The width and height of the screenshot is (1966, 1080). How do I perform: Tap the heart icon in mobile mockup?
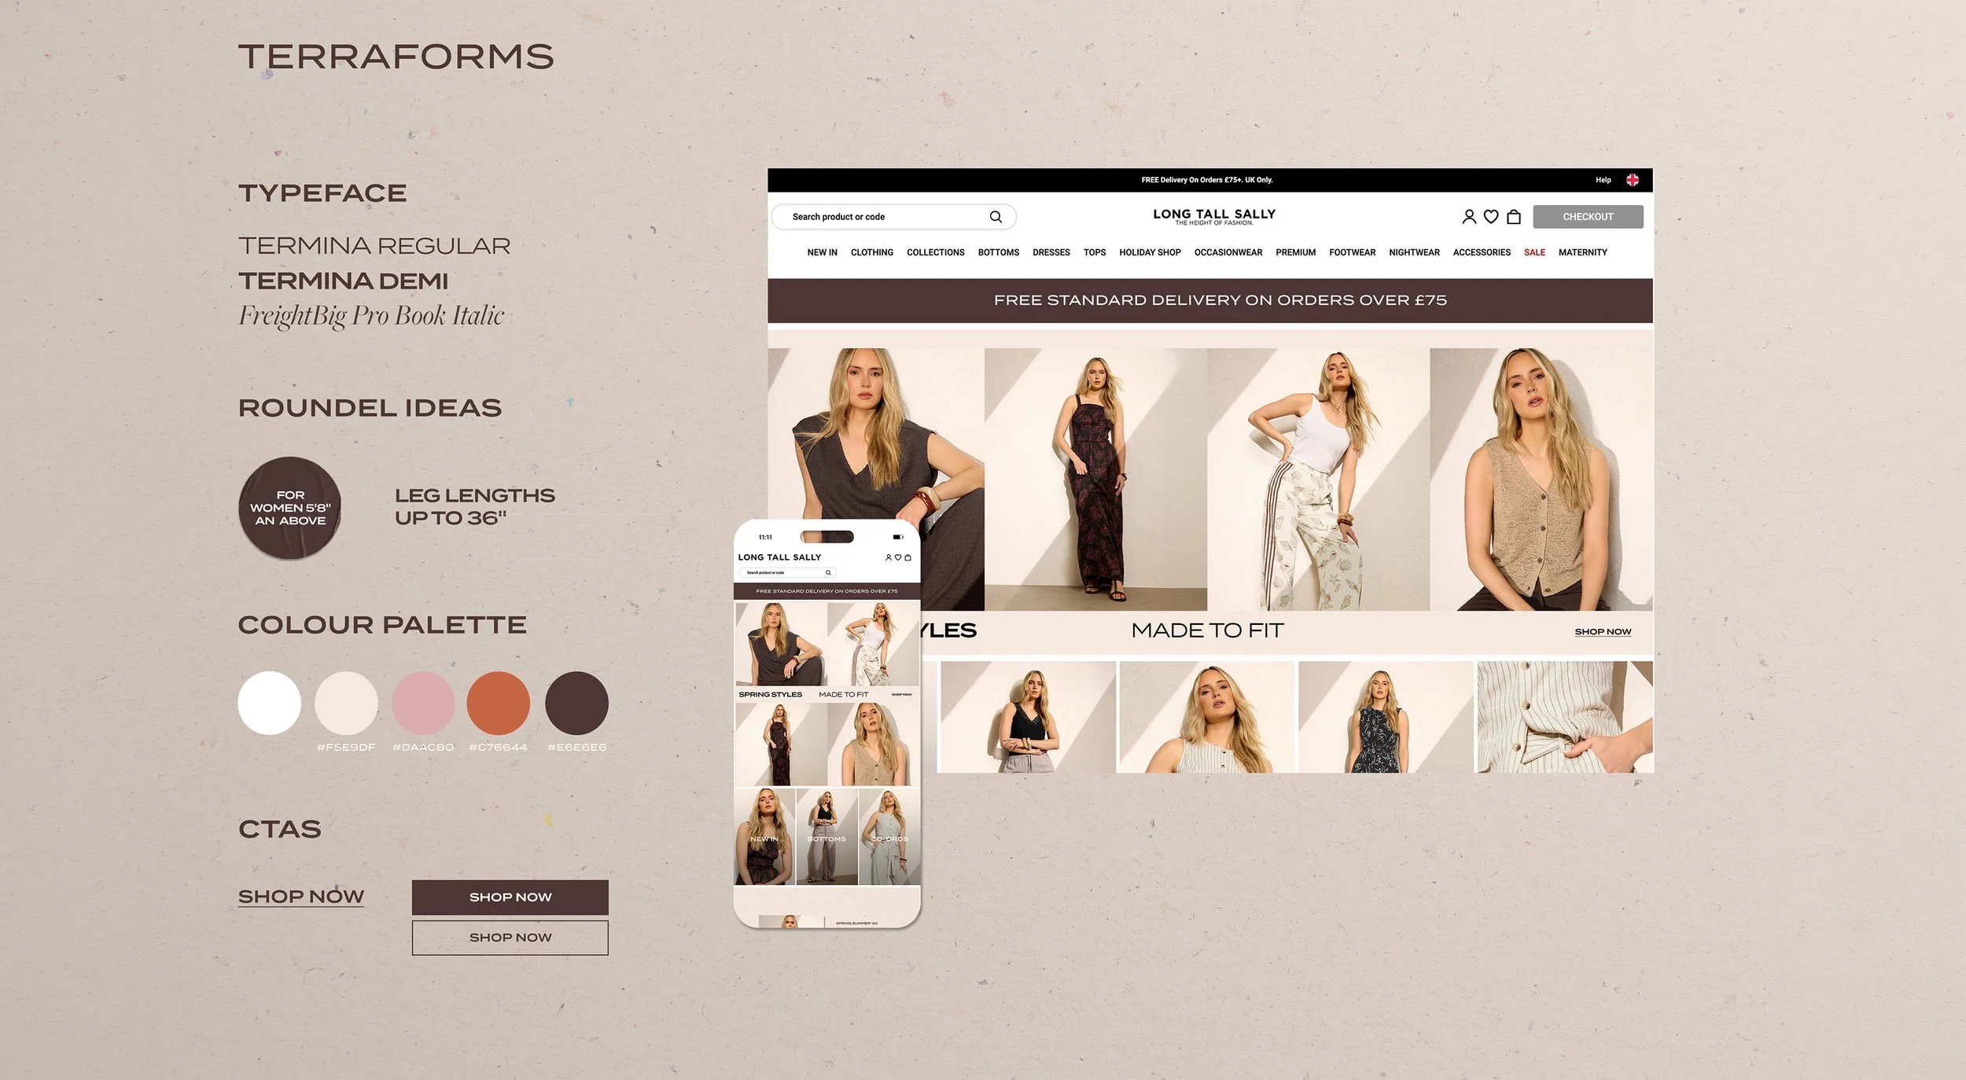point(898,557)
